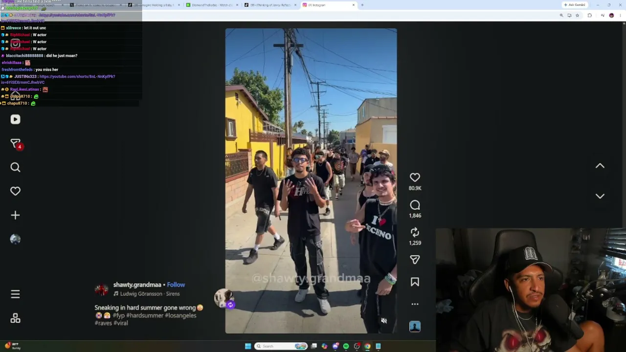
Task: Open the Chrome three-dot menu
Action: point(621,15)
